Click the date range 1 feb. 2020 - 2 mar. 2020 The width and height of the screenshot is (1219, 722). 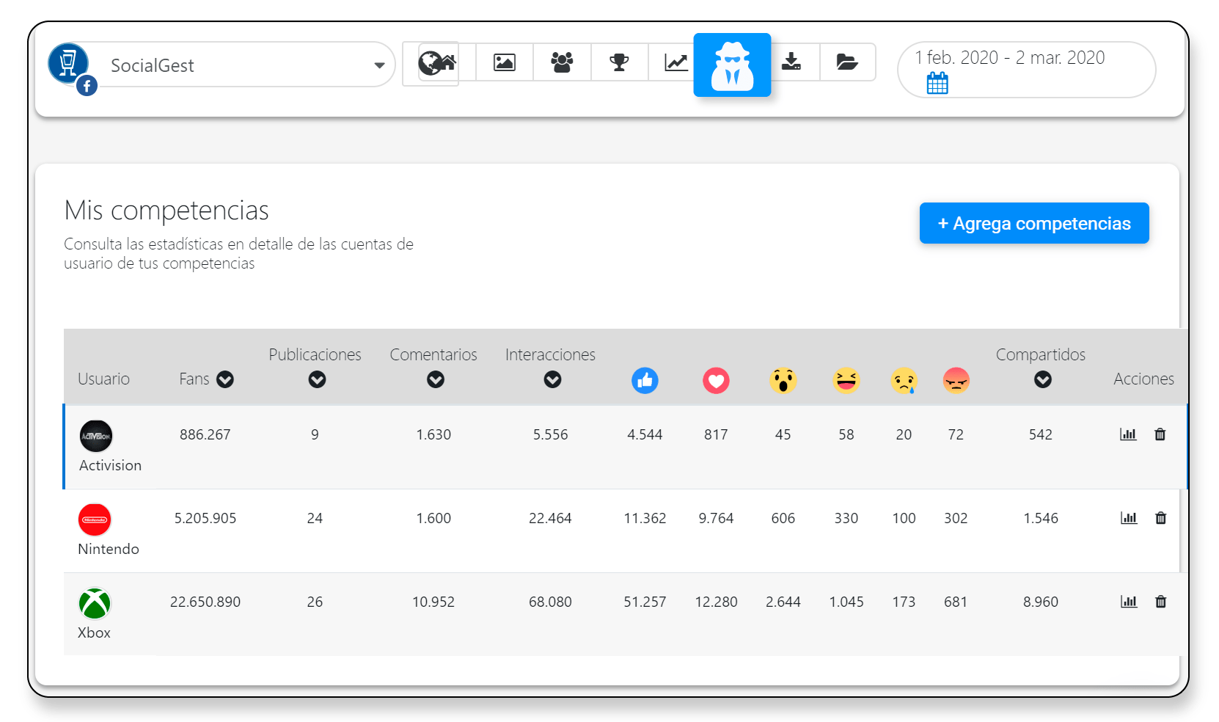coord(1009,58)
